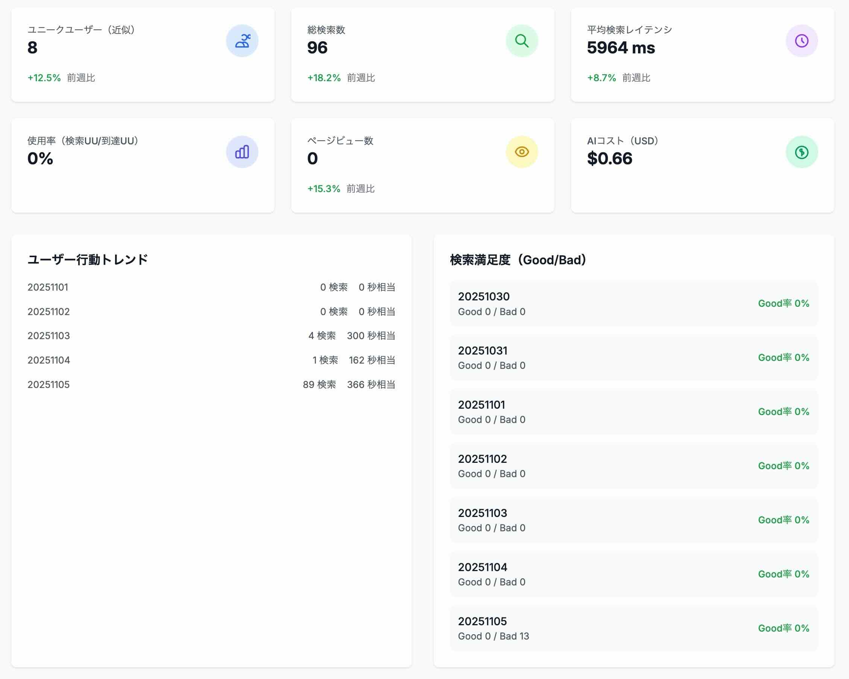The image size is (849, 679).
Task: Click the purple clock latency icon
Action: pyautogui.click(x=801, y=41)
